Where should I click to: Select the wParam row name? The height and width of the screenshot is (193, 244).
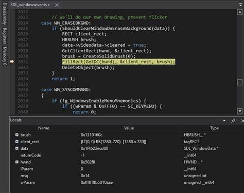tap(28, 183)
